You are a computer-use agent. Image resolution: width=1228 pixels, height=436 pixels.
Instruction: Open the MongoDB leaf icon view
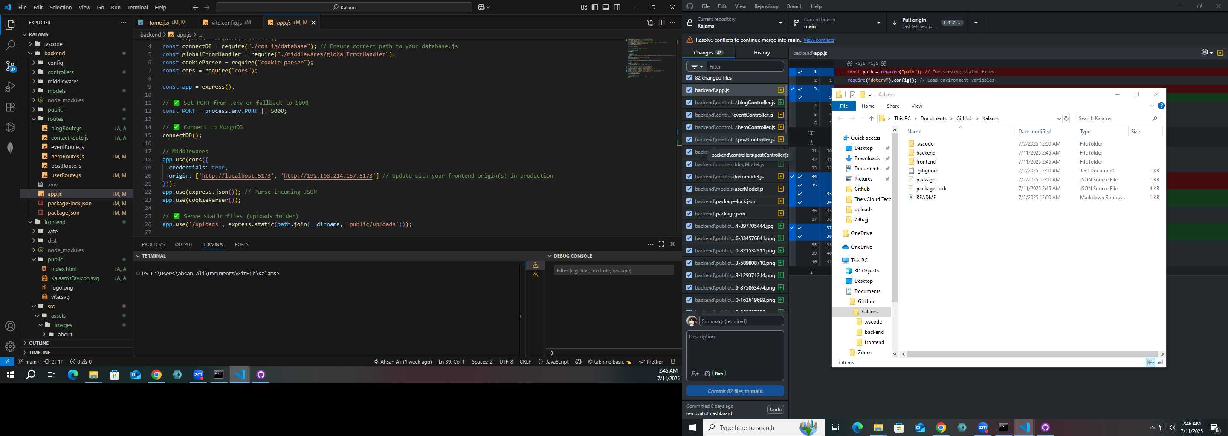click(x=10, y=148)
